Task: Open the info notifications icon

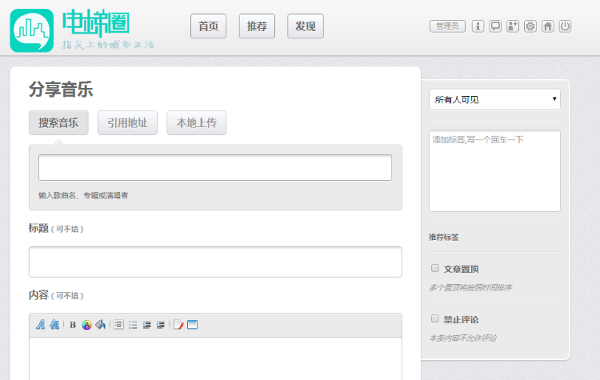Action: point(478,26)
